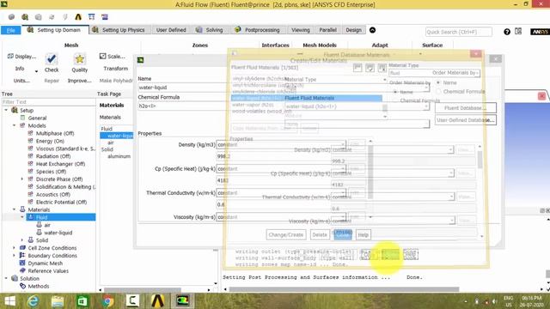Click the ANSYS logo icon in top toolbar
The height and width of the screenshot is (309, 550).
point(78,17)
